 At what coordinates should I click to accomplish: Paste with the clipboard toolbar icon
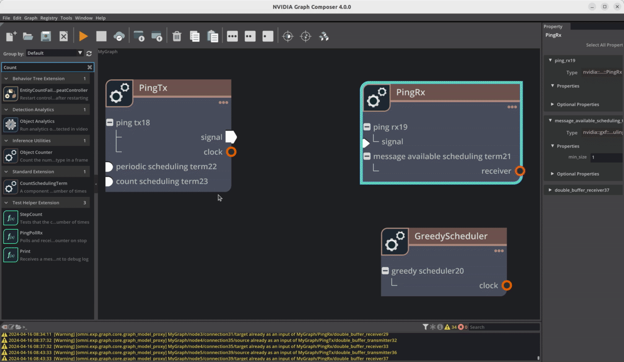click(212, 36)
